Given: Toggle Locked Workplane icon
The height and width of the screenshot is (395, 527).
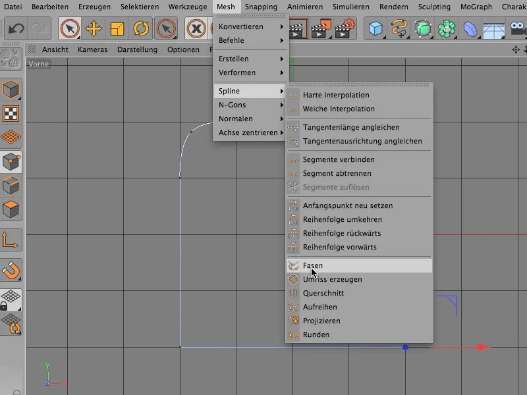Looking at the screenshot, I should click(x=11, y=300).
